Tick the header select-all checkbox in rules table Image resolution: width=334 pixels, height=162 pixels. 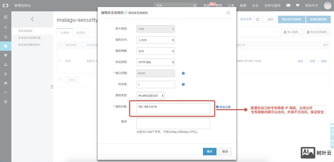[60, 45]
